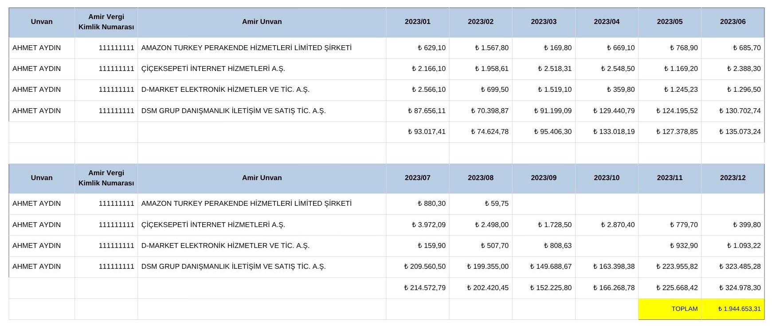Select the ₺ 323.485,28 December DSM cell
Viewport: 772px width, 326px height.
click(740, 267)
